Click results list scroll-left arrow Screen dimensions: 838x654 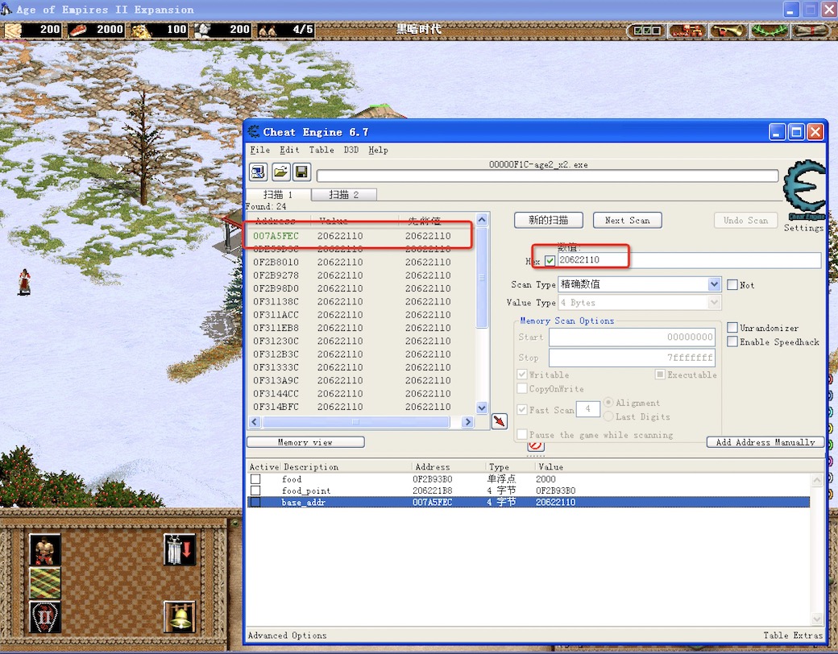point(255,422)
